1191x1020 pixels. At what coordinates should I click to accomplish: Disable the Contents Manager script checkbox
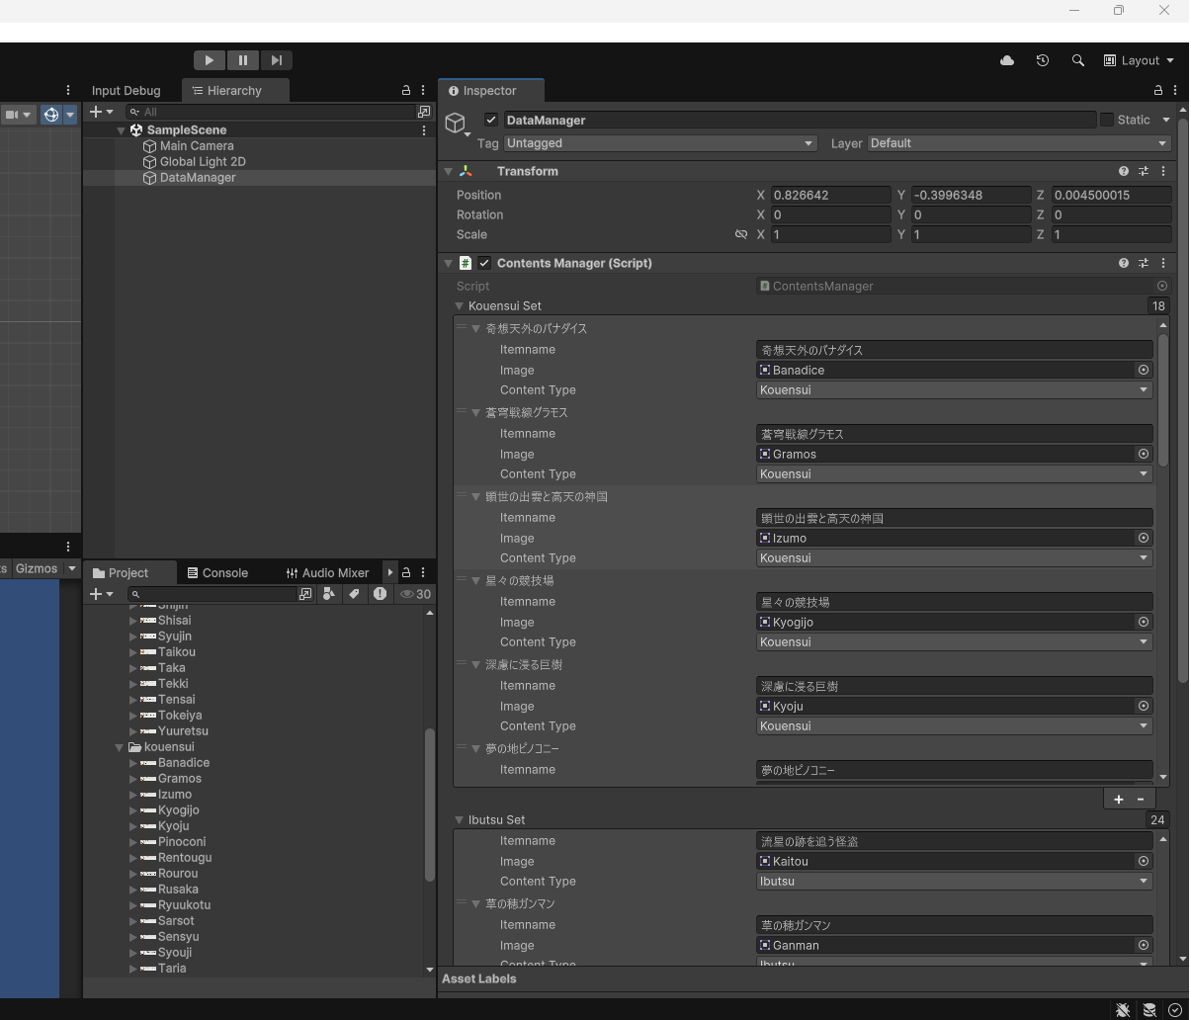click(484, 263)
